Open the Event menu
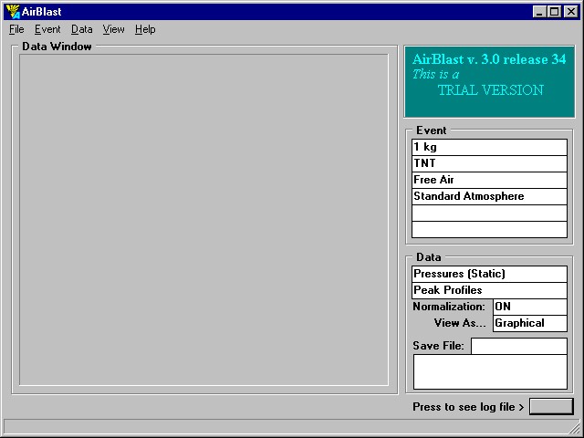584x438 pixels. 47,29
